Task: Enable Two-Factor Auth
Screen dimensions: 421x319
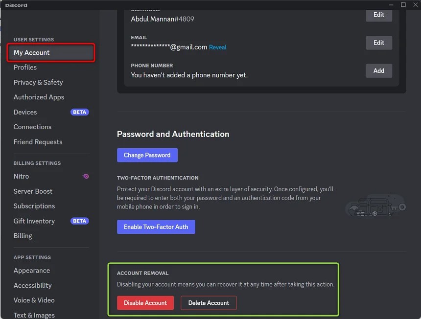Action: pyautogui.click(x=156, y=227)
